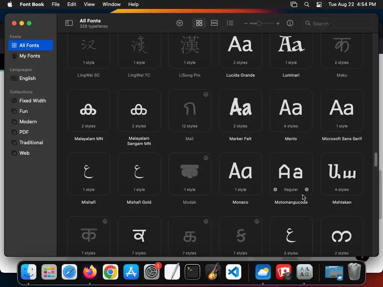Click into the Search field
This screenshot has width=383, height=287.
click(338, 24)
